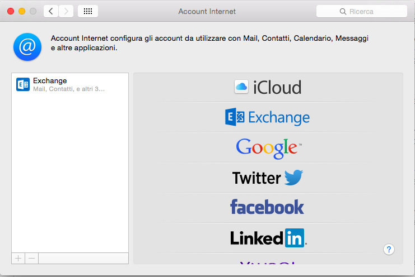Click the iCloud text label

[x=277, y=87]
